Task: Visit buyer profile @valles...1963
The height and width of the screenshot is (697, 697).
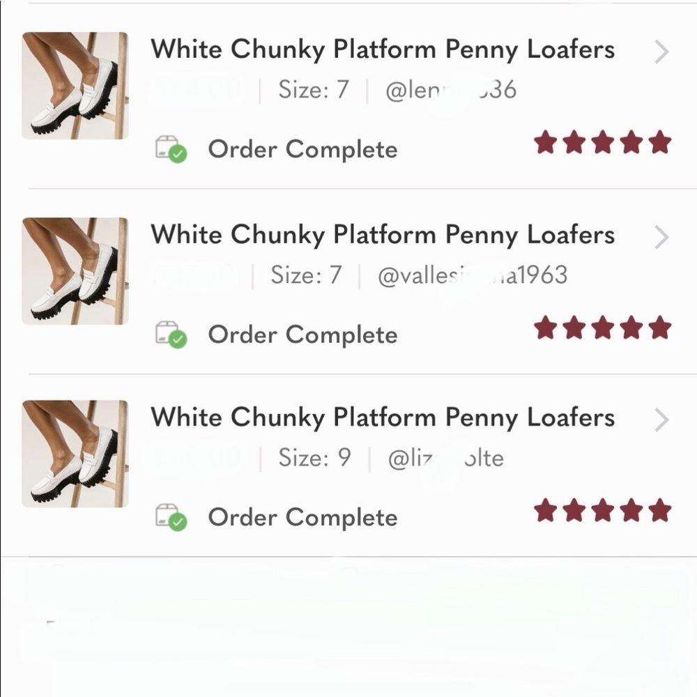Action: 473,275
